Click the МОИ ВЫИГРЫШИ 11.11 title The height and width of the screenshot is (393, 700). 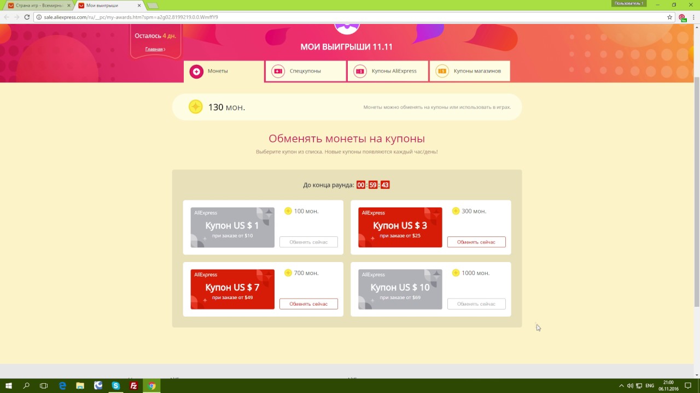[347, 47]
